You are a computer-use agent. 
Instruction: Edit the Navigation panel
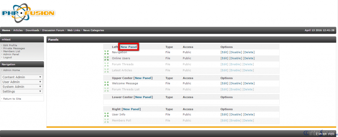point(224,52)
